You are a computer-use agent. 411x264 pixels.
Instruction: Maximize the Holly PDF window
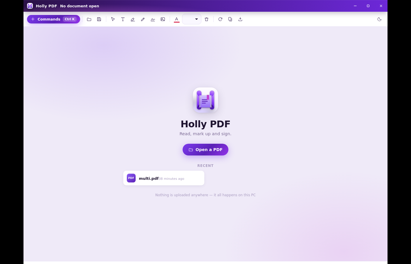click(x=368, y=6)
